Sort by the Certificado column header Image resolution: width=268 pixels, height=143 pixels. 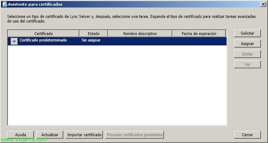pos(43,34)
